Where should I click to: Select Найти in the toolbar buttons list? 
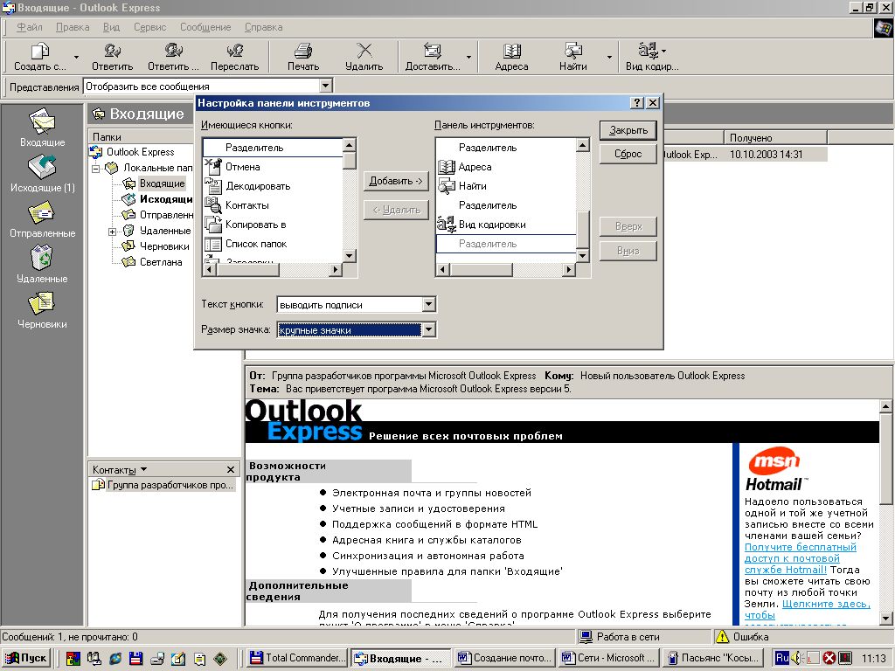[x=506, y=186]
